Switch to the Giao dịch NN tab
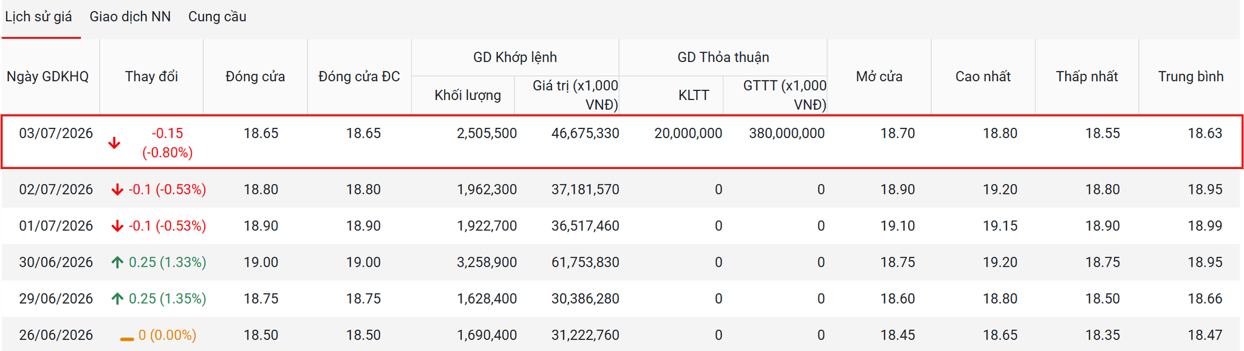Viewport: 1244px width, 351px height. 130,17
